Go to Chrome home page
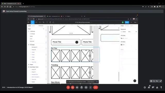 click(x=10, y=7)
